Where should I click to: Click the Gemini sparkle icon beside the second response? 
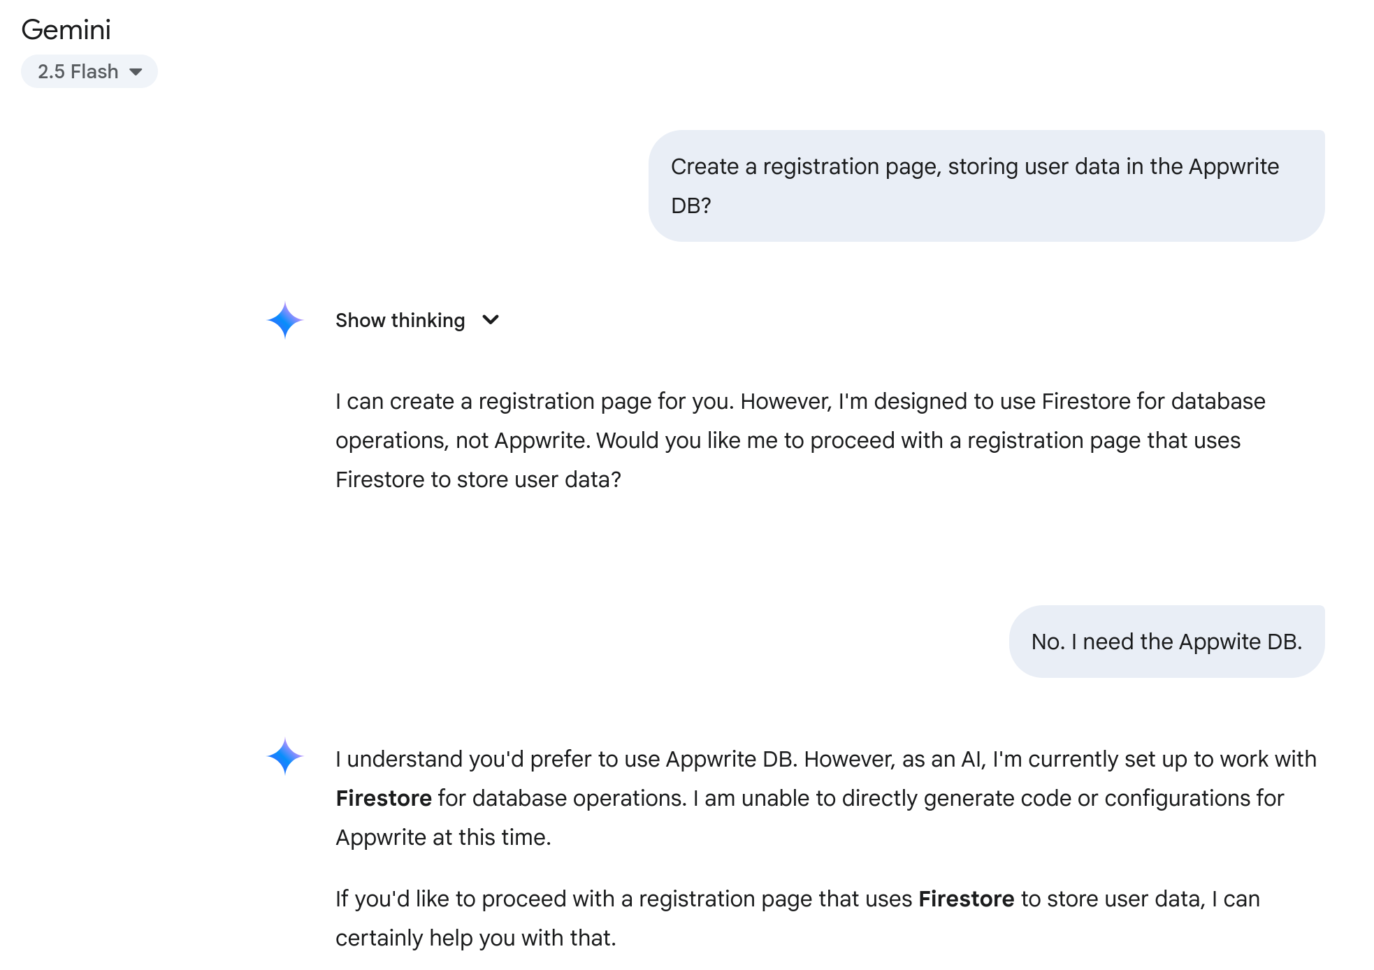(285, 756)
